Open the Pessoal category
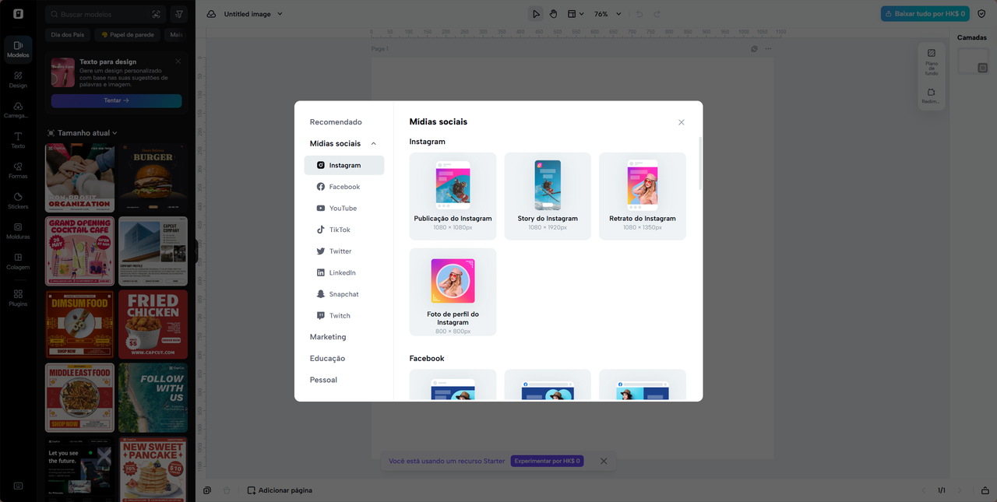997x502 pixels. click(323, 380)
